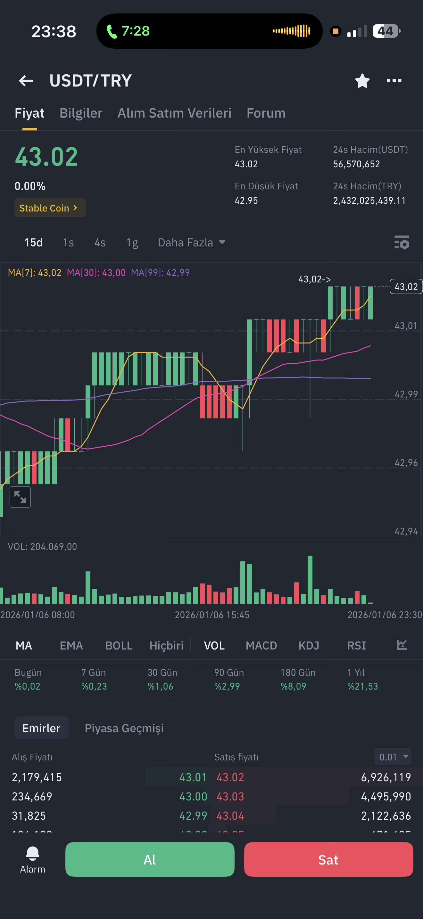The height and width of the screenshot is (919, 423).
Task: Switch to the Bilgiler tab
Action: coord(81,113)
